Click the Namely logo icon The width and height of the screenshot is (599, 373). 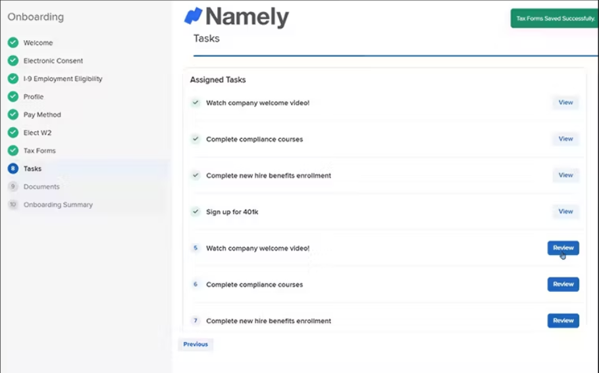[x=194, y=16]
